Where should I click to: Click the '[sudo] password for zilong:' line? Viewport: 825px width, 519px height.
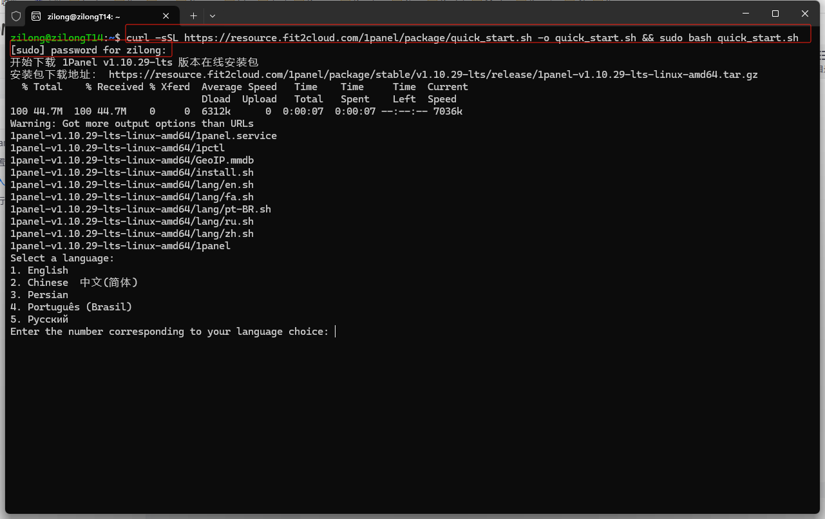(x=89, y=50)
